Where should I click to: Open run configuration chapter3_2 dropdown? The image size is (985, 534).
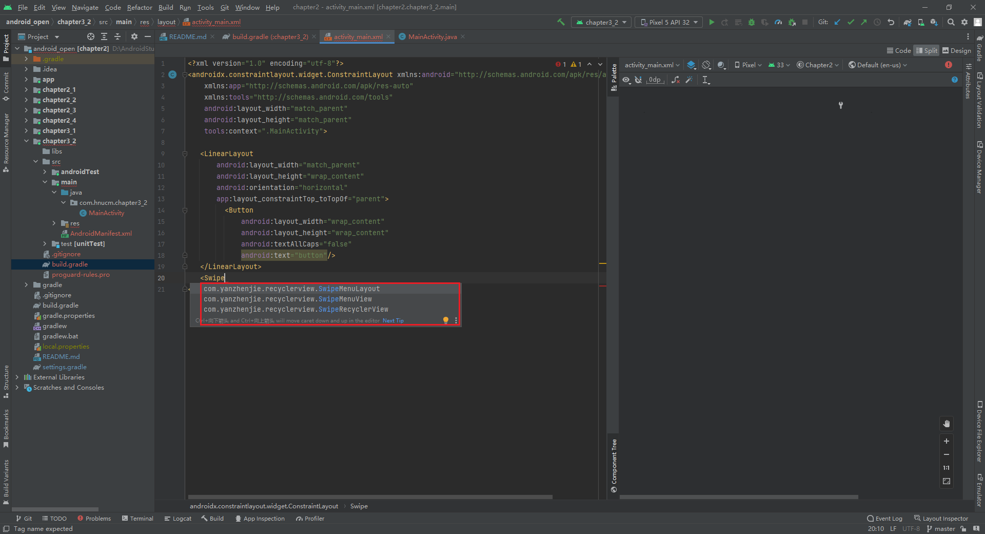pos(601,22)
